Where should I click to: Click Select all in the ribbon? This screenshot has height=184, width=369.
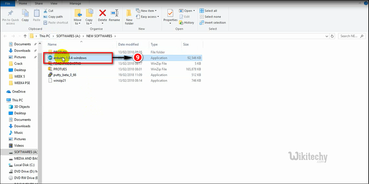[208, 11]
